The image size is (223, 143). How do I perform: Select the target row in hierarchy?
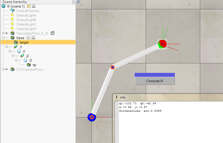38,42
